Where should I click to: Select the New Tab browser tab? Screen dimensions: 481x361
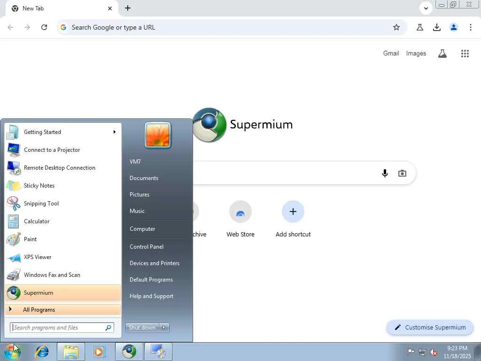62,8
